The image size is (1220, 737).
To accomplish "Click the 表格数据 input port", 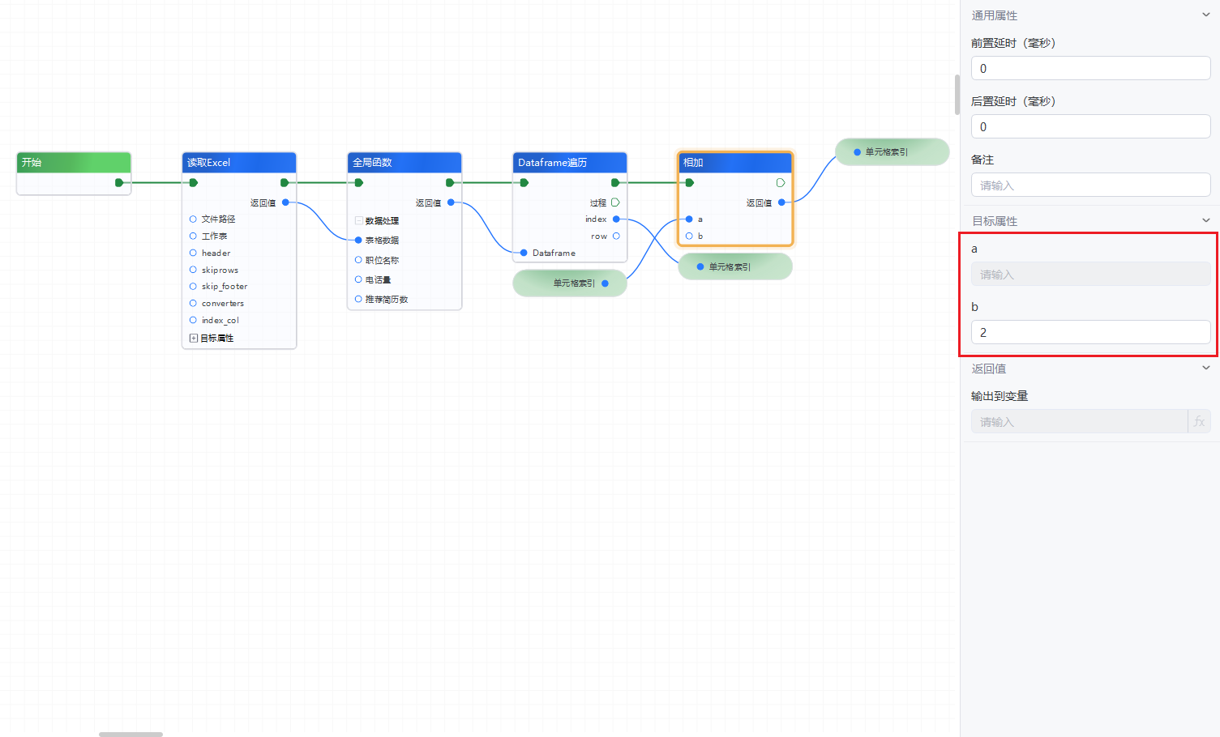I will point(358,240).
